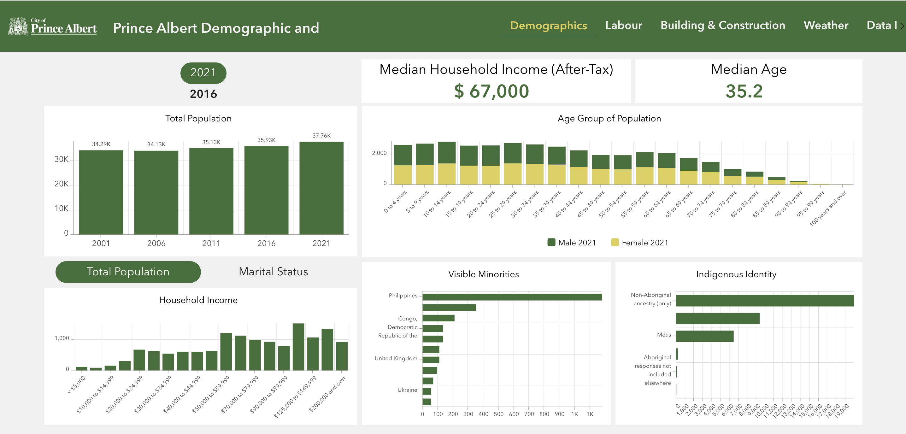Switch to Building & Construction tab
This screenshot has width=906, height=434.
722,25
